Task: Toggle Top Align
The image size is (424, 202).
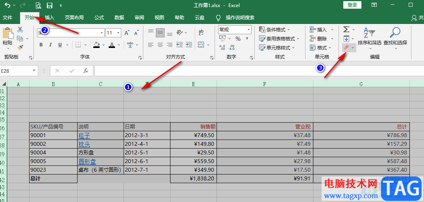Action: point(151,32)
